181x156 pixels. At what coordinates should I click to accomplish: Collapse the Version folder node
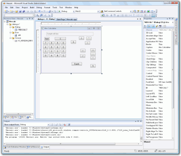(x=10, y=38)
